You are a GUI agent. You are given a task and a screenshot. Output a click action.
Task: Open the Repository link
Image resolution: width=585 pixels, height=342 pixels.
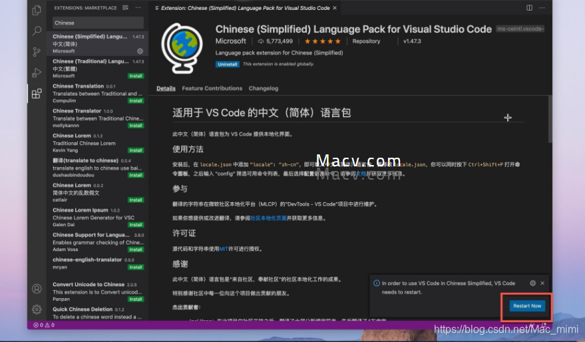coord(366,41)
